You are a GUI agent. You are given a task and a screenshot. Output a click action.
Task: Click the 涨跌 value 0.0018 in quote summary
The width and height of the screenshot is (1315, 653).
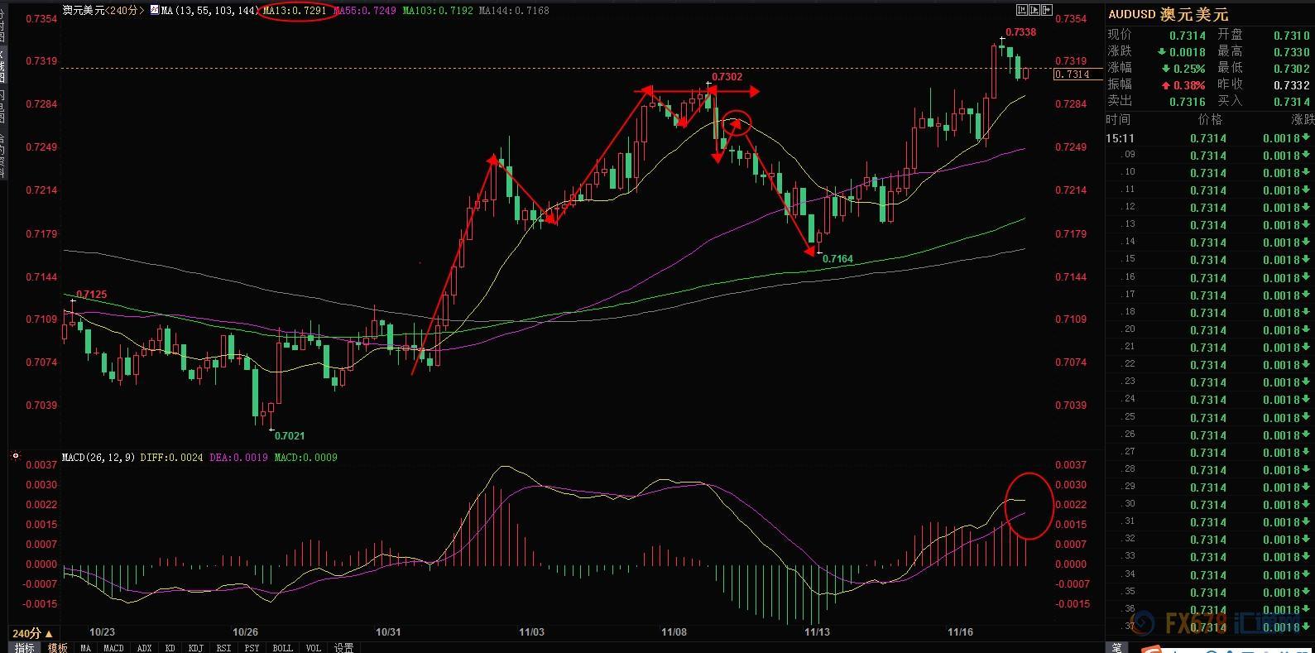tap(1188, 52)
